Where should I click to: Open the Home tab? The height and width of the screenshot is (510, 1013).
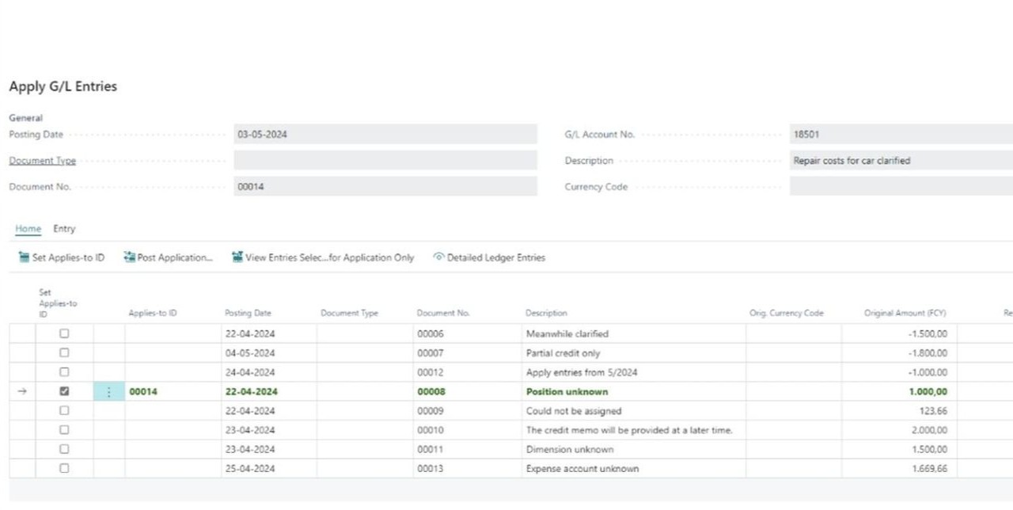[28, 229]
